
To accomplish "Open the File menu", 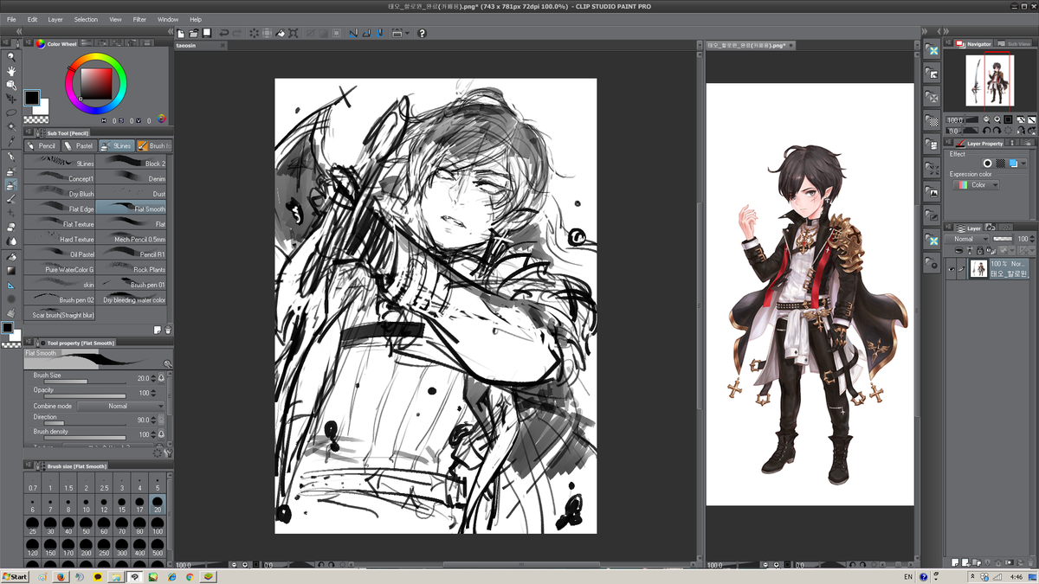I will coord(11,19).
